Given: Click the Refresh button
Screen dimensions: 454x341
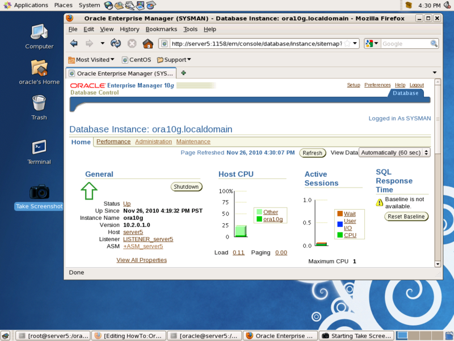Looking at the screenshot, I should [313, 153].
